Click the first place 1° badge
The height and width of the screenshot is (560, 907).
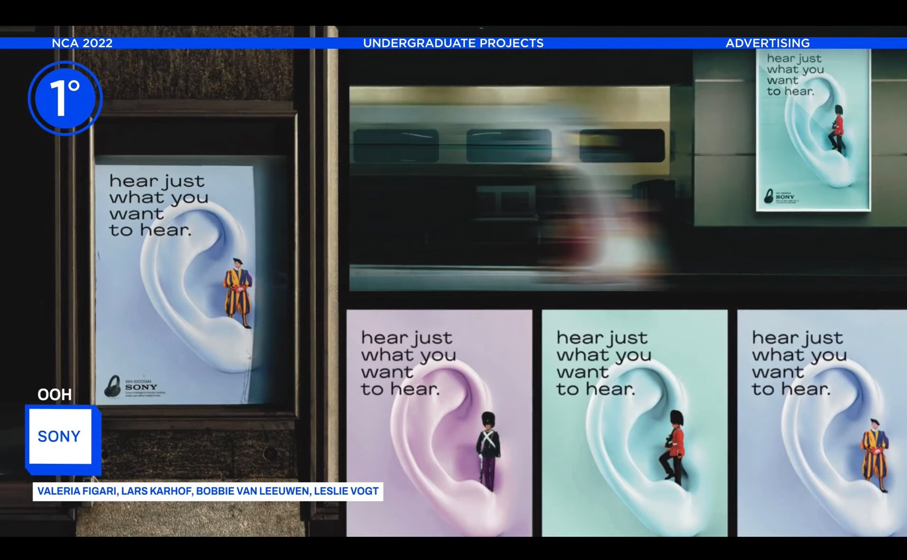pos(65,98)
